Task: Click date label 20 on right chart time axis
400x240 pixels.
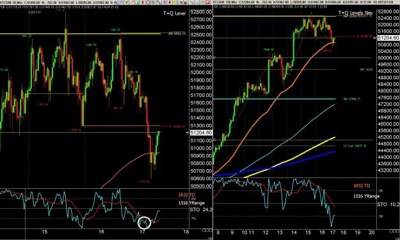Action: 372,232
